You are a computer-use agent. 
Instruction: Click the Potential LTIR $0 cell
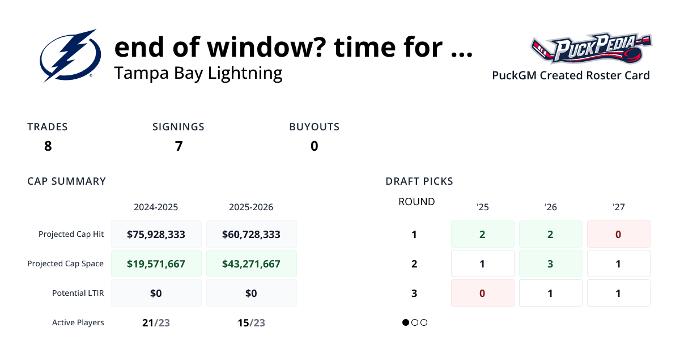pyautogui.click(x=156, y=292)
